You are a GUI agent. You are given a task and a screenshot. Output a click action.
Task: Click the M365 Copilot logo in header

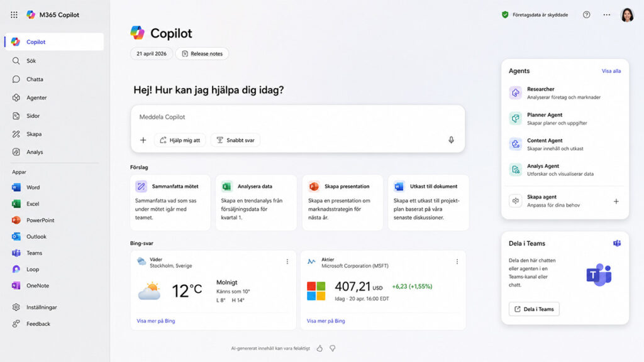pos(31,15)
